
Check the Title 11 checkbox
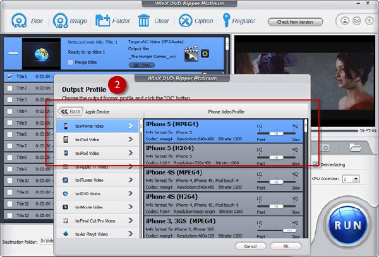coord(9,192)
